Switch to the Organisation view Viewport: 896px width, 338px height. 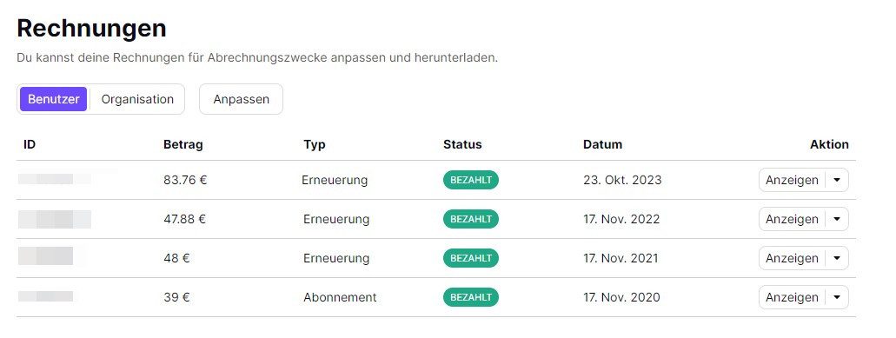coord(137,99)
